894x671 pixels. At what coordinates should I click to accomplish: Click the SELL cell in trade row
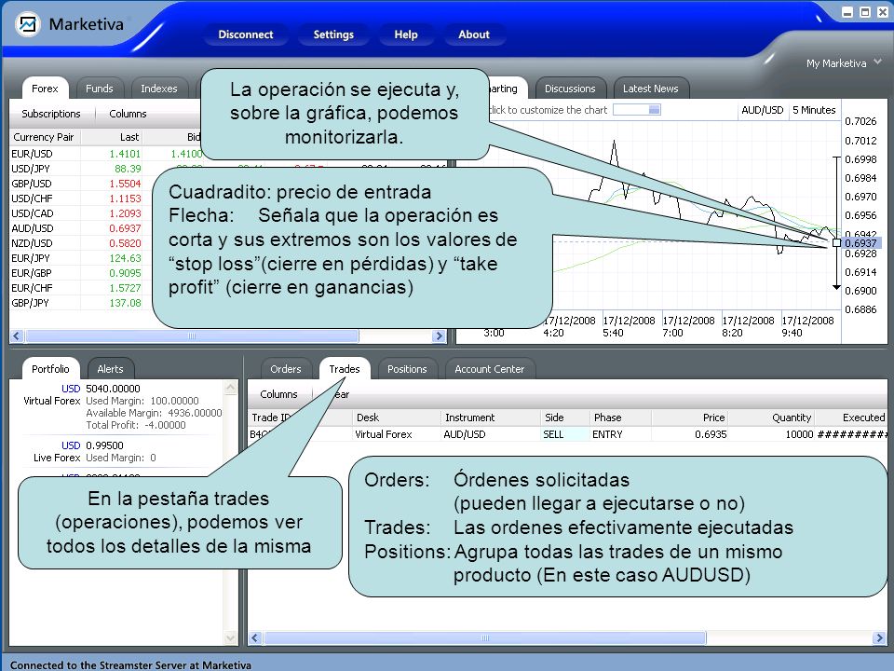point(564,434)
